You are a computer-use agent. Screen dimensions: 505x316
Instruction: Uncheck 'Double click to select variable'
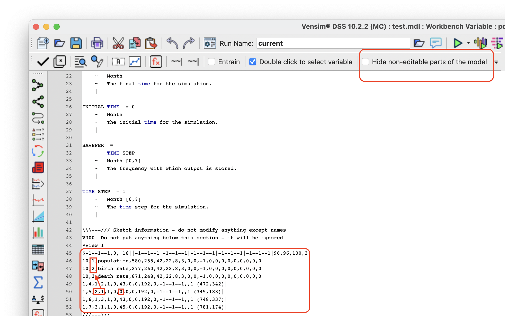253,62
